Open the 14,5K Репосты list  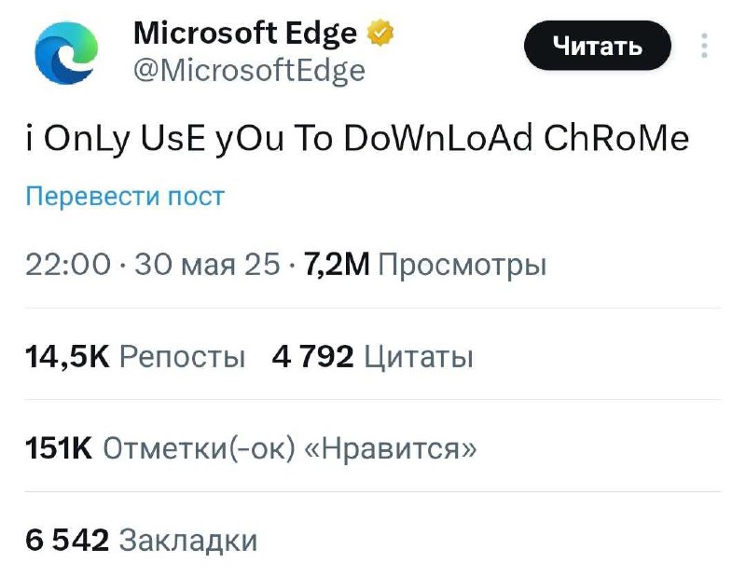click(135, 356)
